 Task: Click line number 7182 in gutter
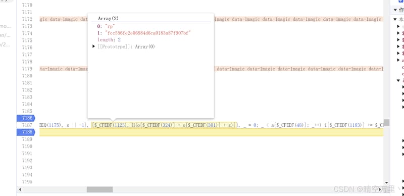pyautogui.click(x=27, y=90)
